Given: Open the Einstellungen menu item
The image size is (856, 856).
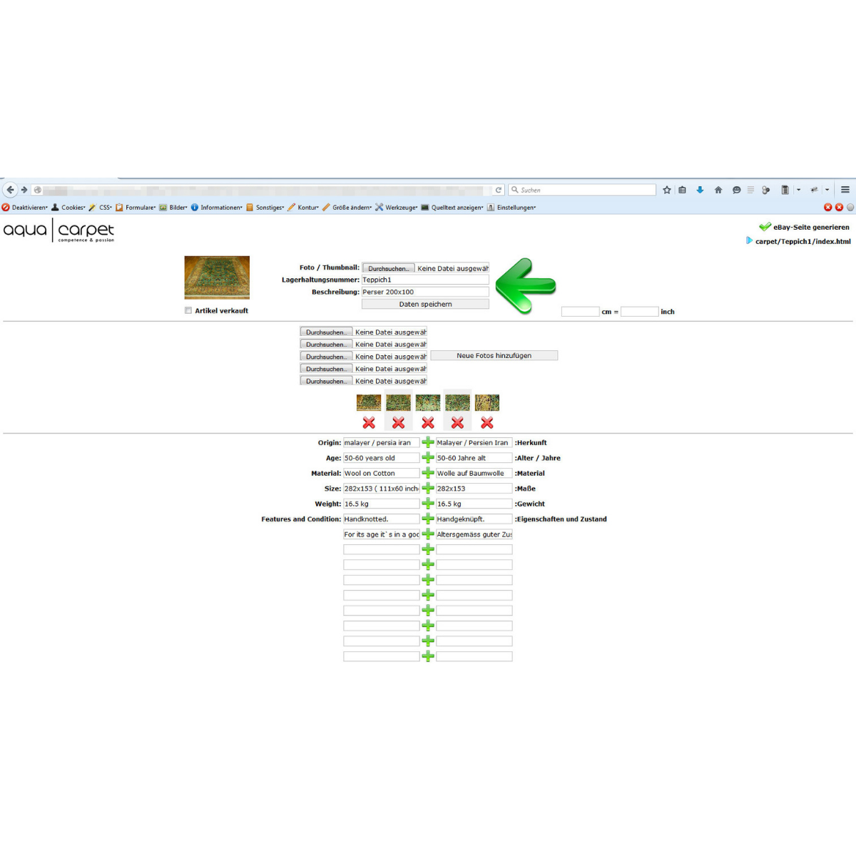Looking at the screenshot, I should coord(516,208).
